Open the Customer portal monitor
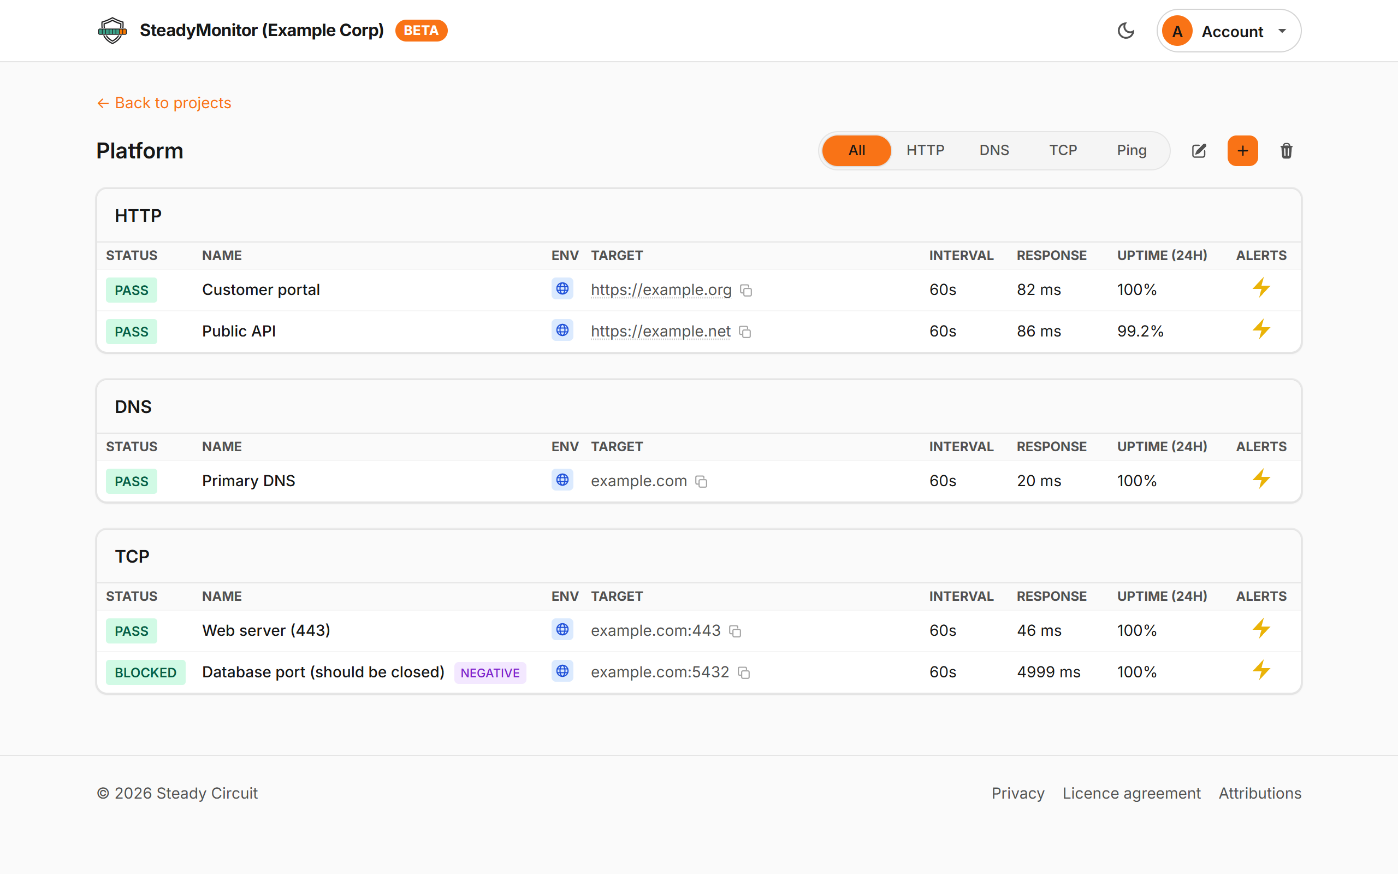Screen dimensions: 1398x874 [x=260, y=290]
